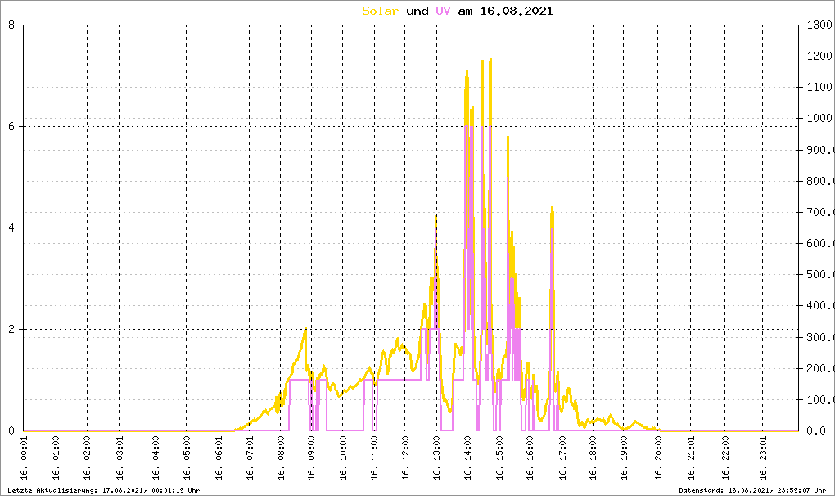The width and height of the screenshot is (835, 496).
Task: Click the time label '16. 19:00'
Action: click(x=624, y=458)
